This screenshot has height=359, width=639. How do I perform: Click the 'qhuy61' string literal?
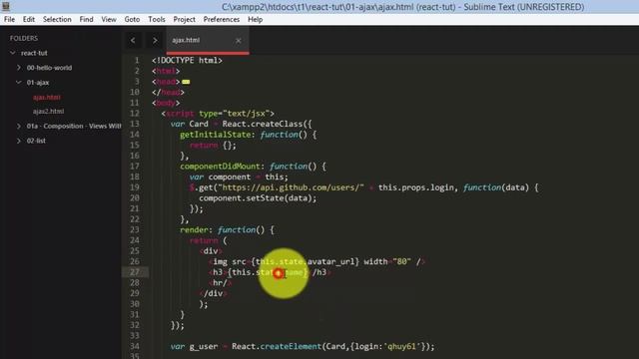[401, 346]
